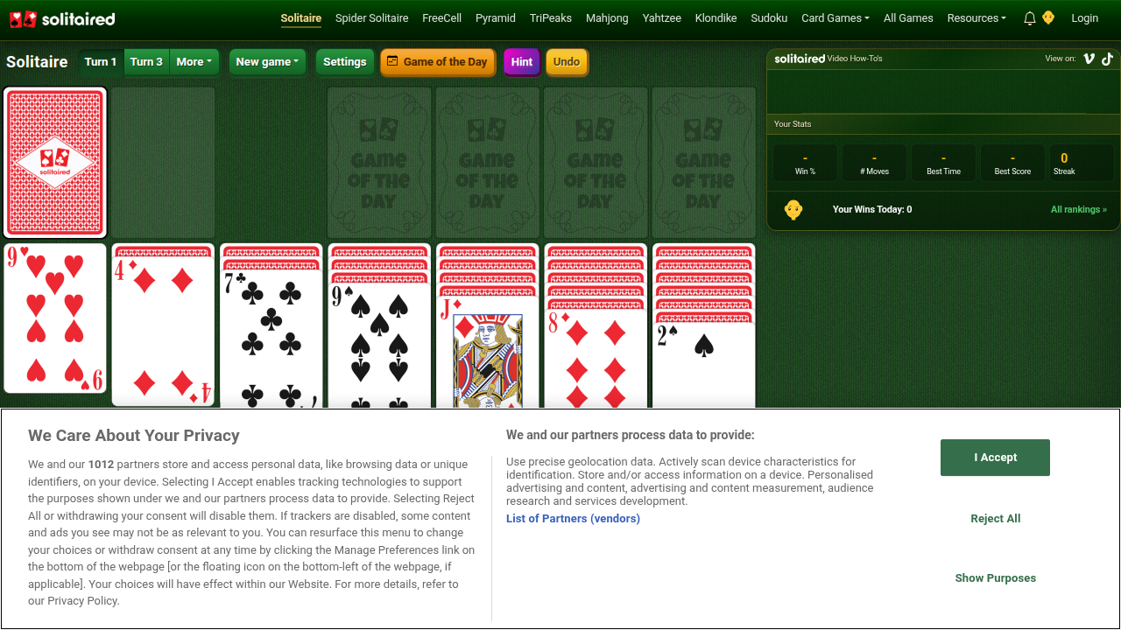Draw from the face-down stock pile
1121x630 pixels.
(55, 163)
